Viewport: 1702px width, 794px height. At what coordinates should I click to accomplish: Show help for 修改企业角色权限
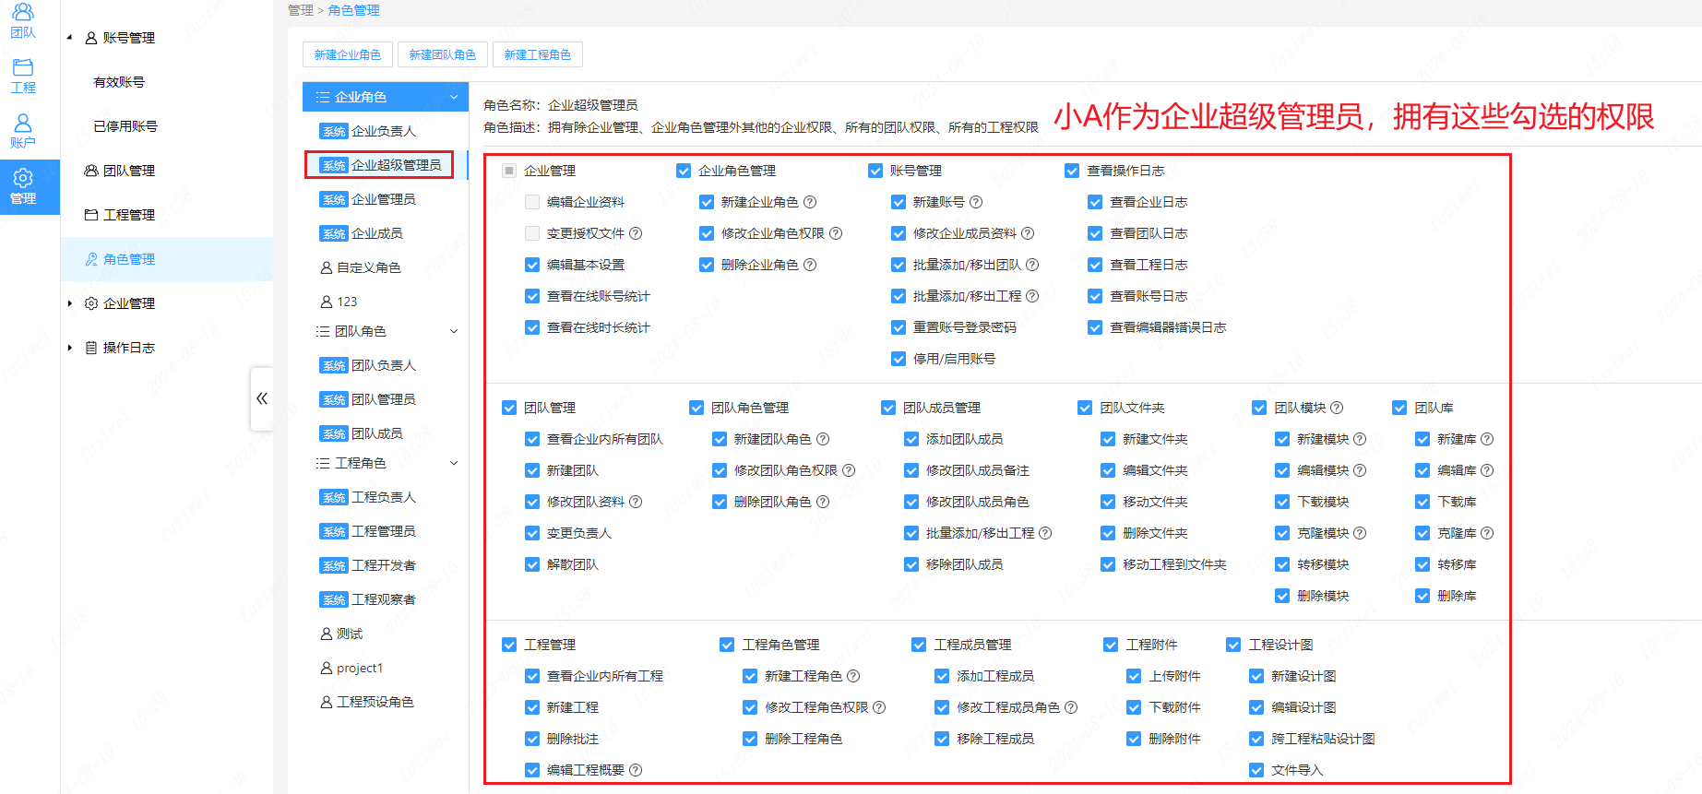[x=836, y=233]
